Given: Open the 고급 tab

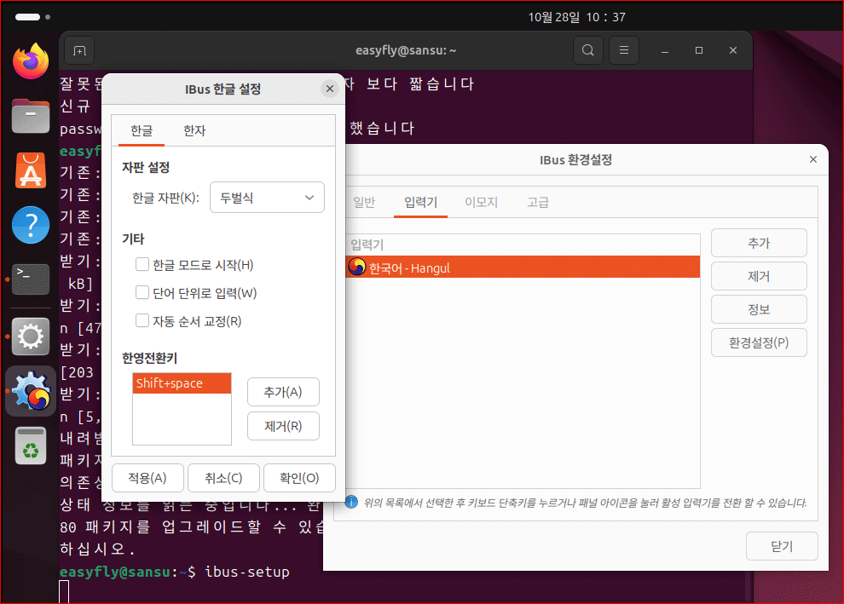Looking at the screenshot, I should pos(538,202).
